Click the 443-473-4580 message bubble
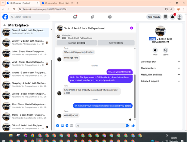The image size is (187, 142). point(71,115)
